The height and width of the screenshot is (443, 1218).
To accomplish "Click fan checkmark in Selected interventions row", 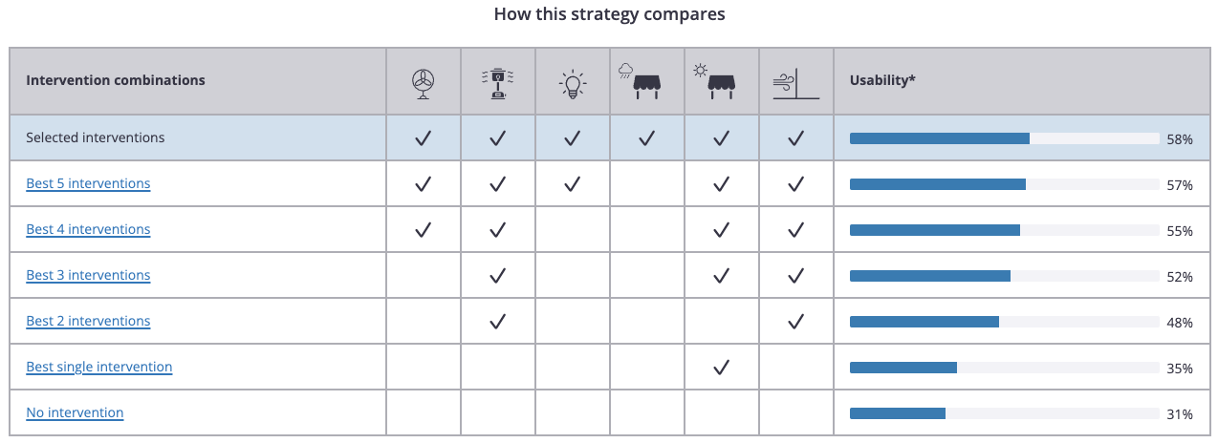I will pos(423,138).
